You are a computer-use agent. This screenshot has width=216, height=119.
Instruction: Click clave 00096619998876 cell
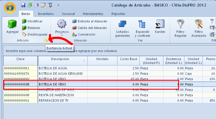point(20,74)
